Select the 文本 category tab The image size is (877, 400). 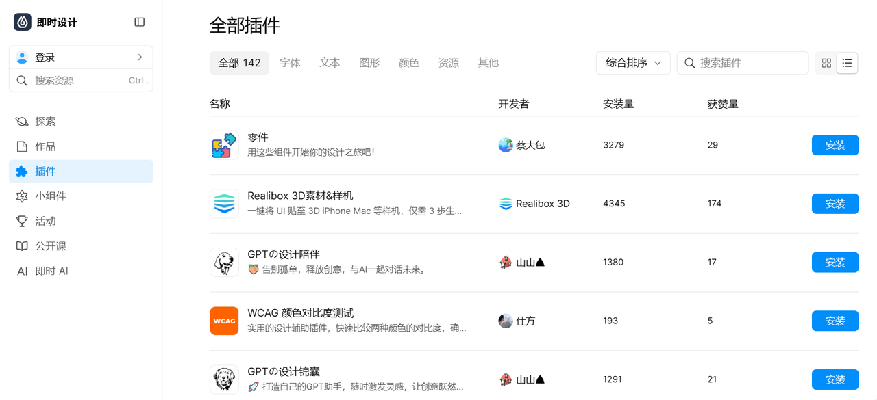[x=330, y=63]
